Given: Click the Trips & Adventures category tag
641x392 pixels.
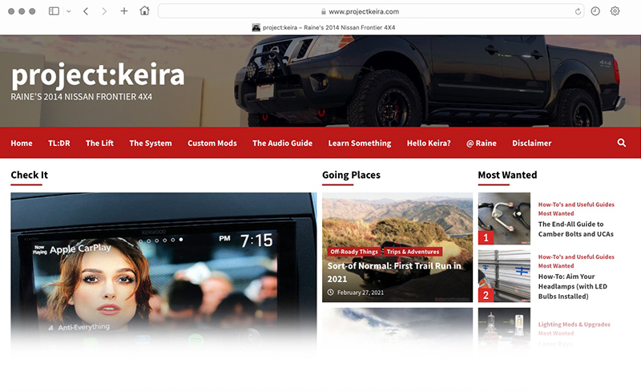Looking at the screenshot, I should [413, 252].
